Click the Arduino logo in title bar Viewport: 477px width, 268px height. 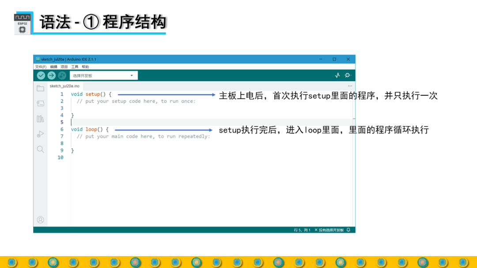[38, 59]
